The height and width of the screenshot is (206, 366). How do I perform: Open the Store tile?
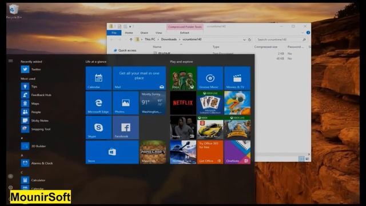click(112, 152)
